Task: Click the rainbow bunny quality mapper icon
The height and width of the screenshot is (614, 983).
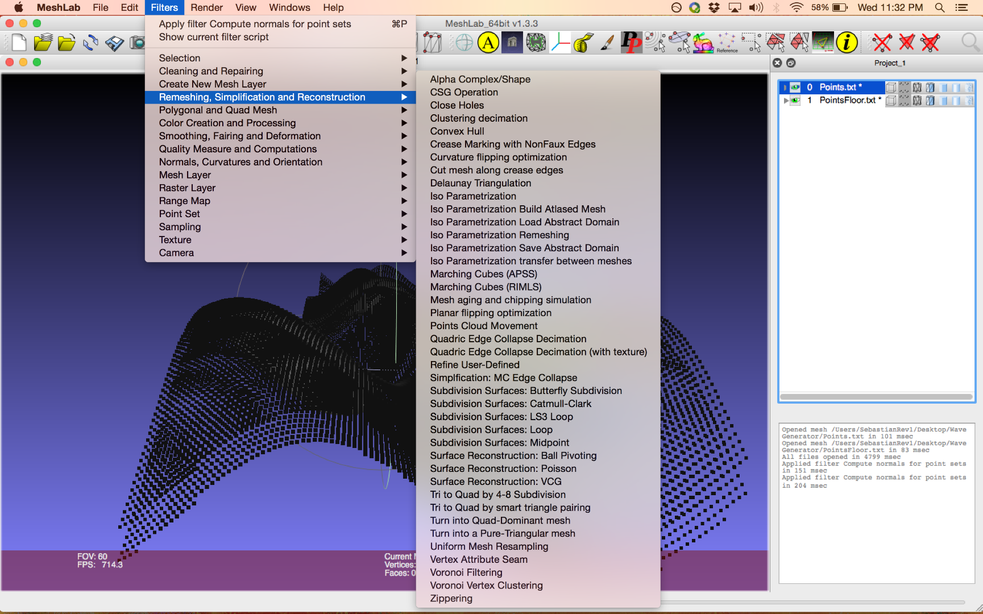Action: (x=702, y=42)
